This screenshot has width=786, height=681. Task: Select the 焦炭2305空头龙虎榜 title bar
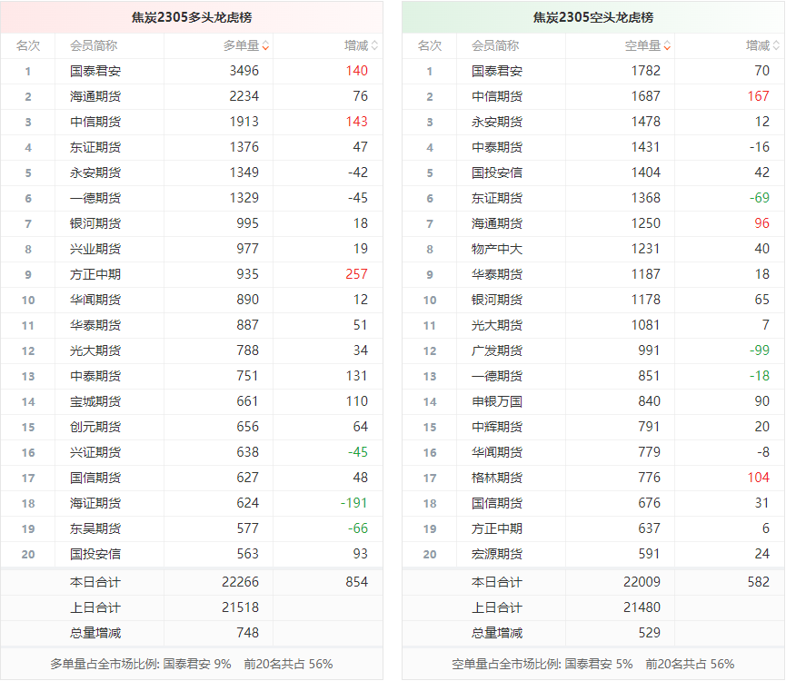click(x=592, y=17)
